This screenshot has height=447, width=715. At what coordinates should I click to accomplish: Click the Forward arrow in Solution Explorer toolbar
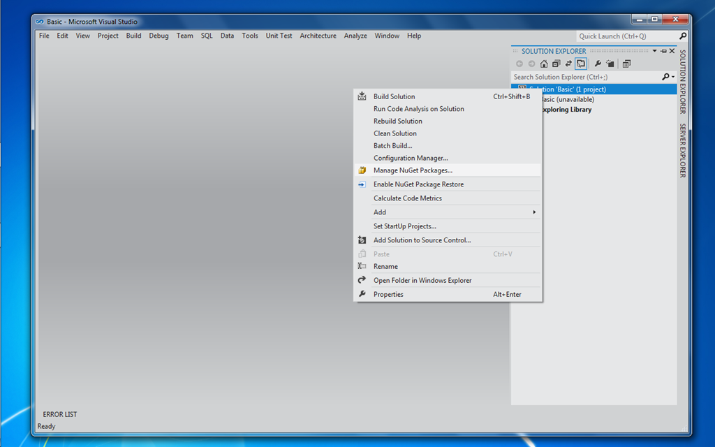pos(531,64)
